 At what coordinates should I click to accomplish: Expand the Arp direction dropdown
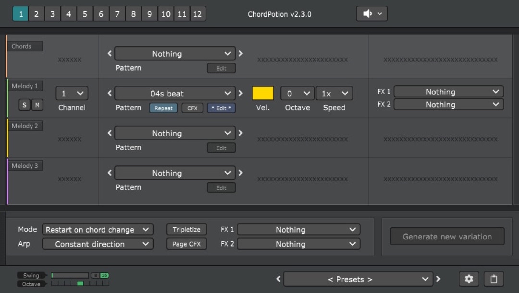pos(98,244)
